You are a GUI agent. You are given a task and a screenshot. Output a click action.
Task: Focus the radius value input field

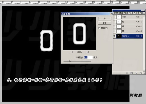[88, 57]
